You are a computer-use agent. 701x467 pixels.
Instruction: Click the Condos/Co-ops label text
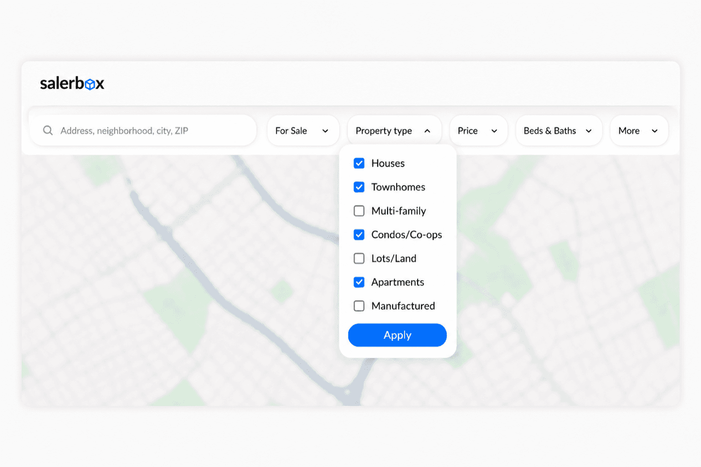[x=407, y=235]
